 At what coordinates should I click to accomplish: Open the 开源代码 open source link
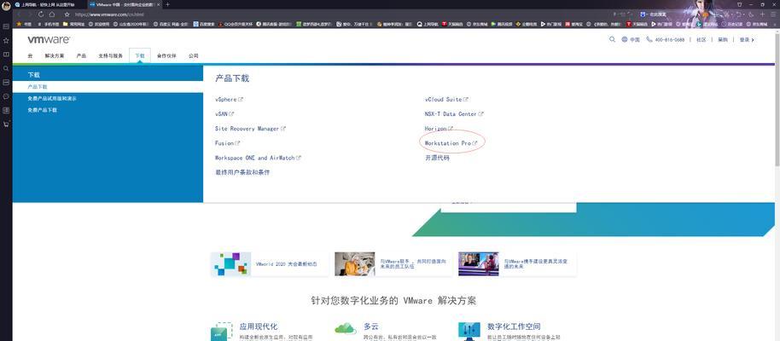[x=437, y=158]
